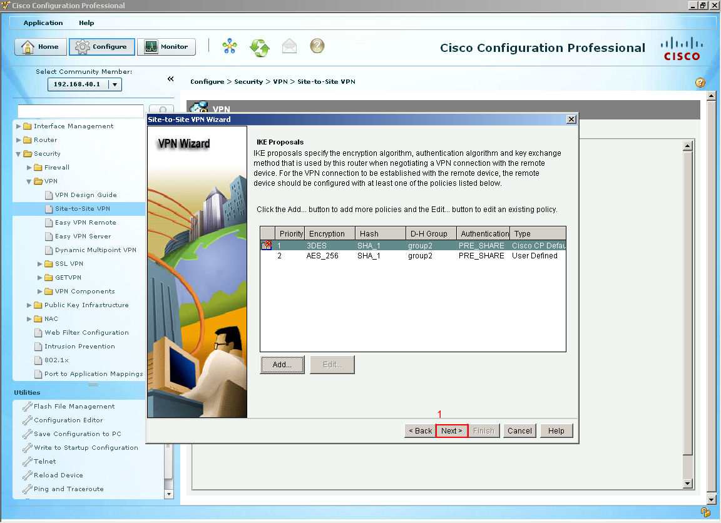Click the Edit... button
This screenshot has height=523, width=721.
click(332, 365)
